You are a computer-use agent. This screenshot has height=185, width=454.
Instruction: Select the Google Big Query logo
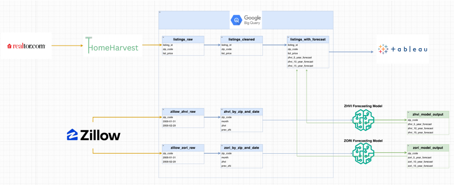click(x=246, y=20)
